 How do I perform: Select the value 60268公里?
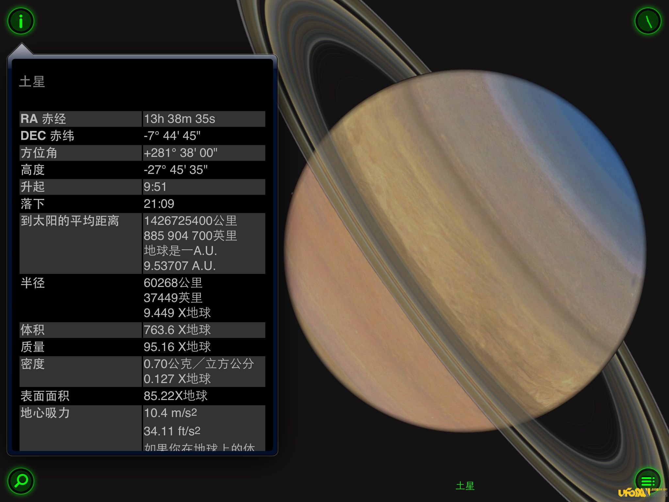click(173, 283)
